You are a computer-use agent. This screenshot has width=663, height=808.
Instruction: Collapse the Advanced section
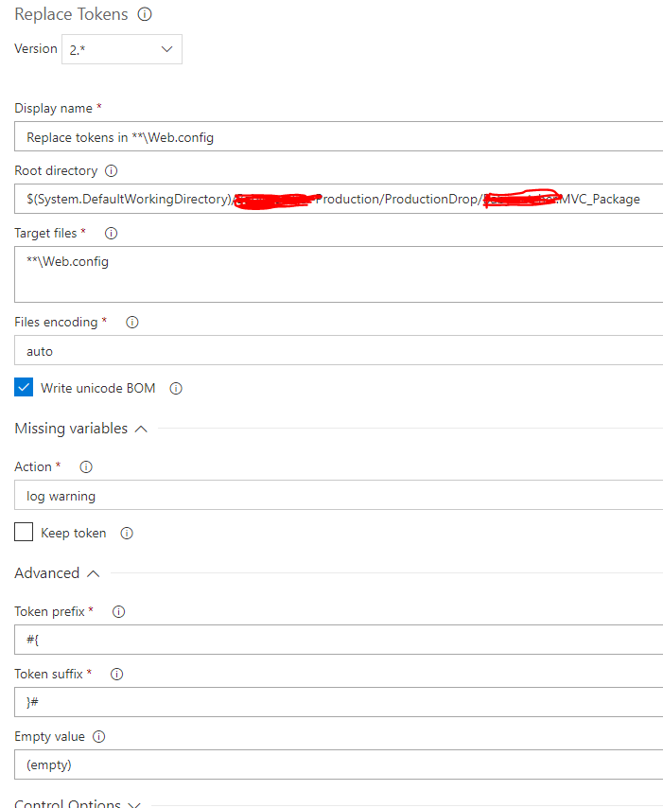(x=93, y=572)
